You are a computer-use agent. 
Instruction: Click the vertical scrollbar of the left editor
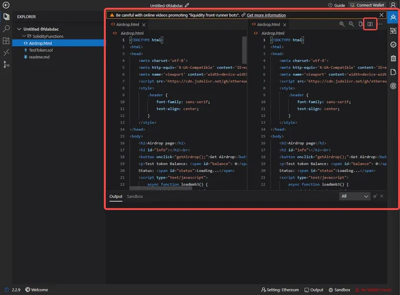tap(244, 50)
